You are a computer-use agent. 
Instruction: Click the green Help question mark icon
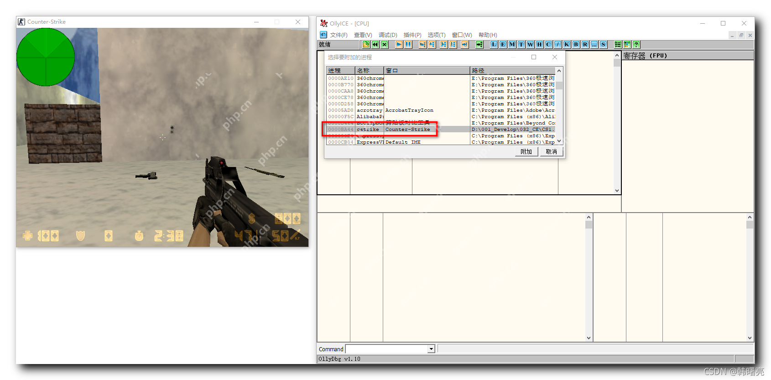click(636, 44)
